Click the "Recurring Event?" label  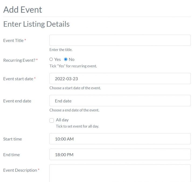coord(19,60)
